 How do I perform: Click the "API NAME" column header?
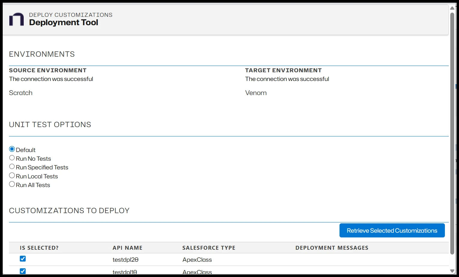pyautogui.click(x=127, y=248)
